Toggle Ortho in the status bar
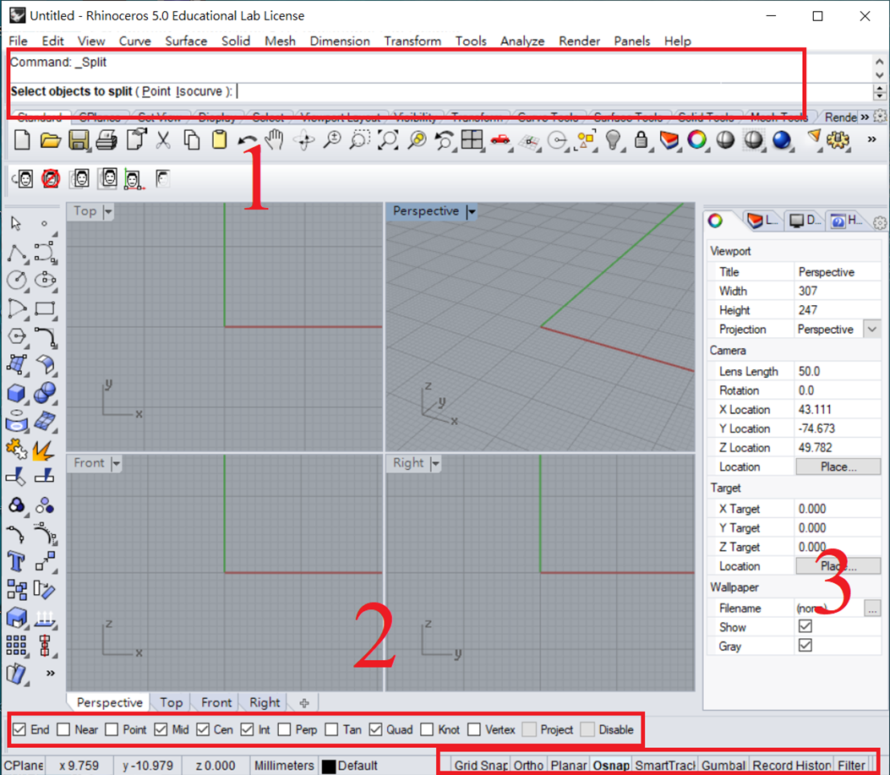 [528, 766]
